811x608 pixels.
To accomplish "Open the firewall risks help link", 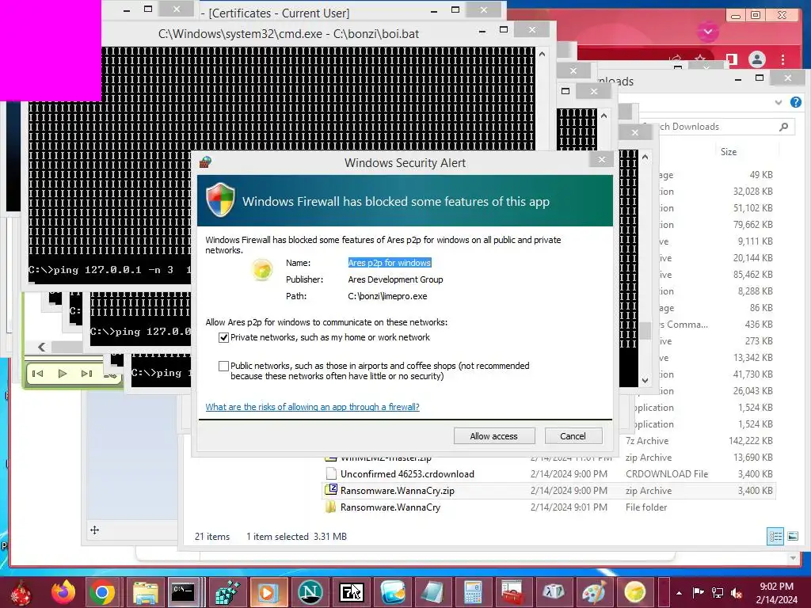I will tap(312, 407).
